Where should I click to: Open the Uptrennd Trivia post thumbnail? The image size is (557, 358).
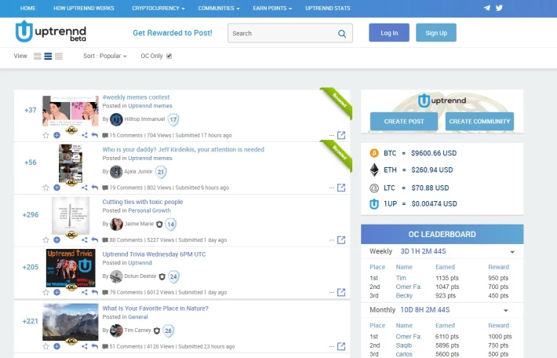pos(71,268)
